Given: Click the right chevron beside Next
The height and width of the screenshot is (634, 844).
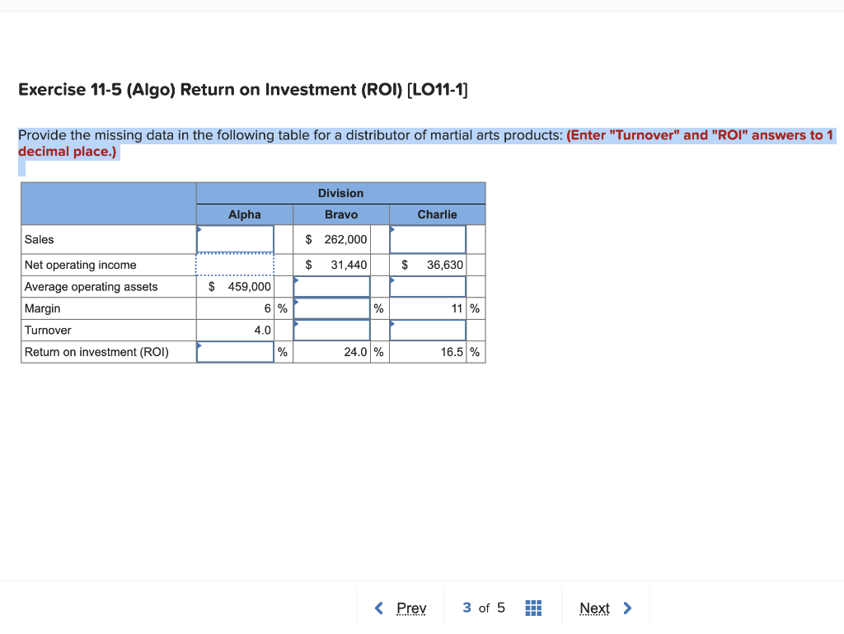Looking at the screenshot, I should (627, 608).
